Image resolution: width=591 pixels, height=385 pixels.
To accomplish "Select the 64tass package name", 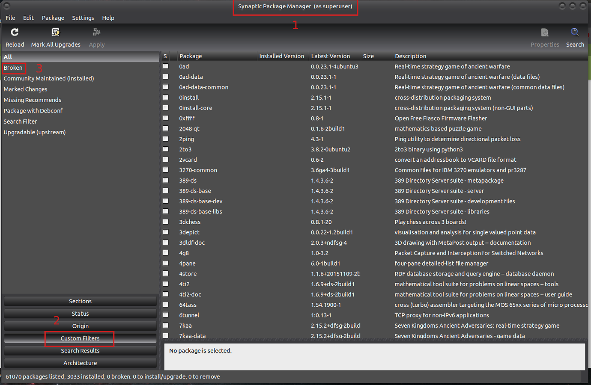I will click(x=188, y=305).
